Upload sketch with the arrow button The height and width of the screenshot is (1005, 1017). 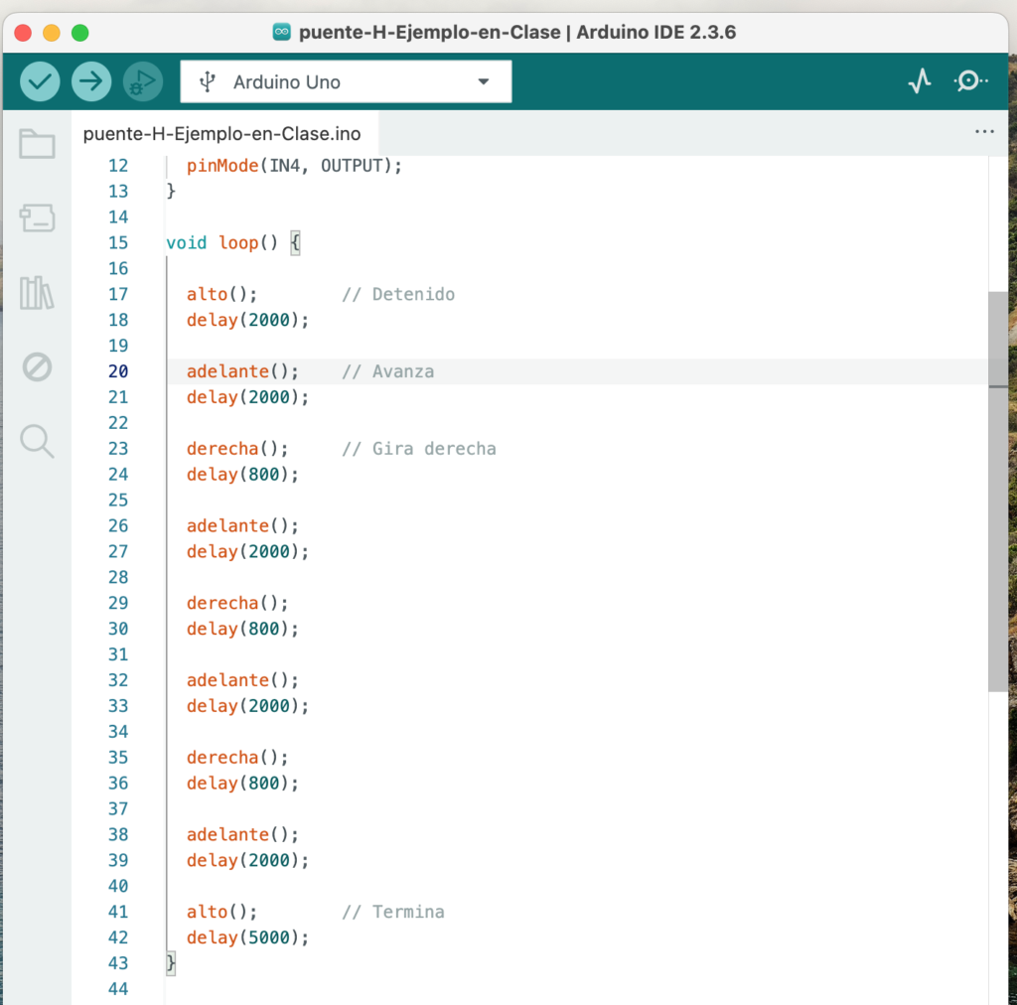91,81
